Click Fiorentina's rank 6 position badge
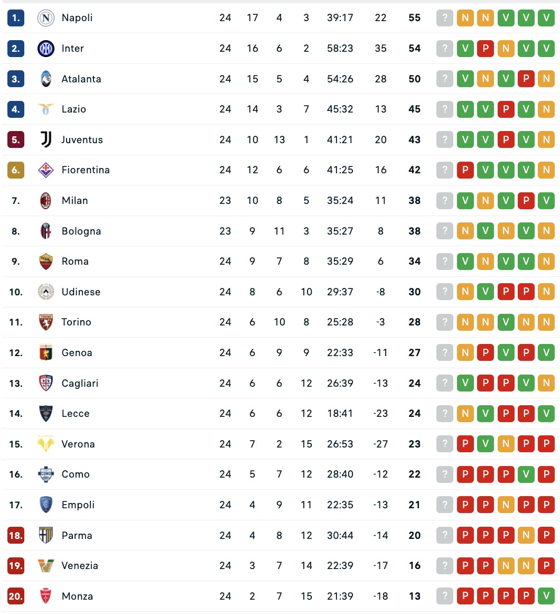This screenshot has height=615, width=560. pyautogui.click(x=16, y=170)
